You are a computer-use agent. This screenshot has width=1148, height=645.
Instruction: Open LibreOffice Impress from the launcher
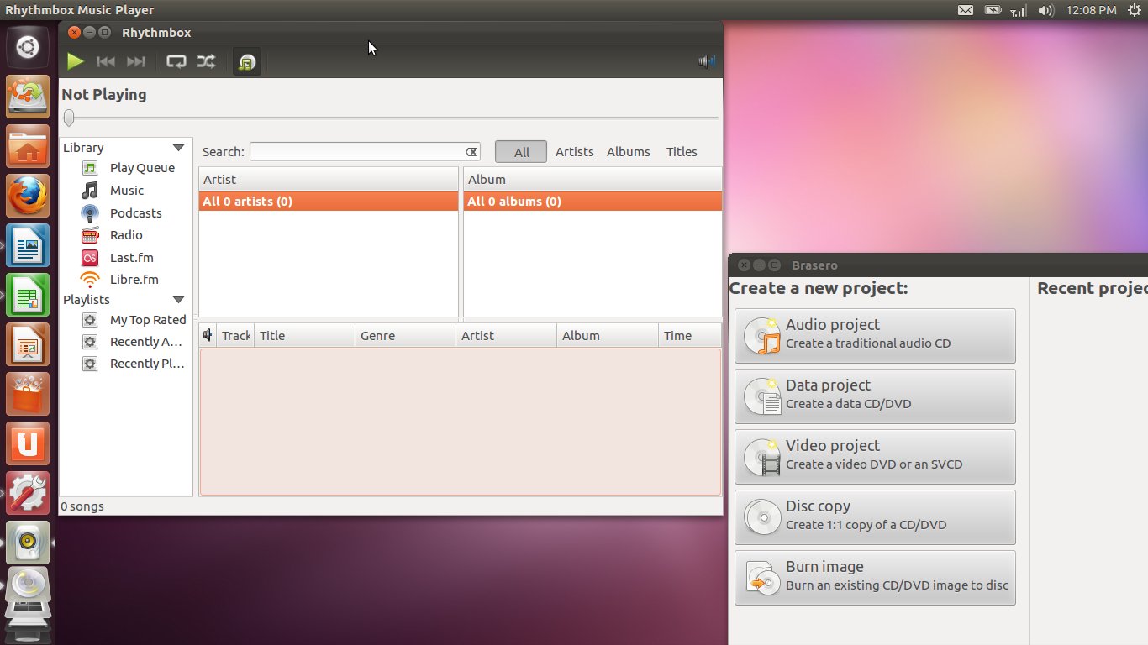[28, 344]
